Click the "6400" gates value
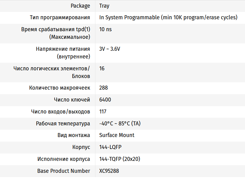This screenshot has height=178, width=245. 105,100
